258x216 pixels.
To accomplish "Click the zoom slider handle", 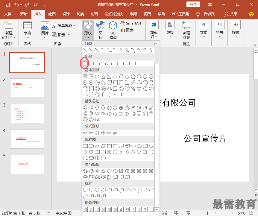I will tap(208, 213).
